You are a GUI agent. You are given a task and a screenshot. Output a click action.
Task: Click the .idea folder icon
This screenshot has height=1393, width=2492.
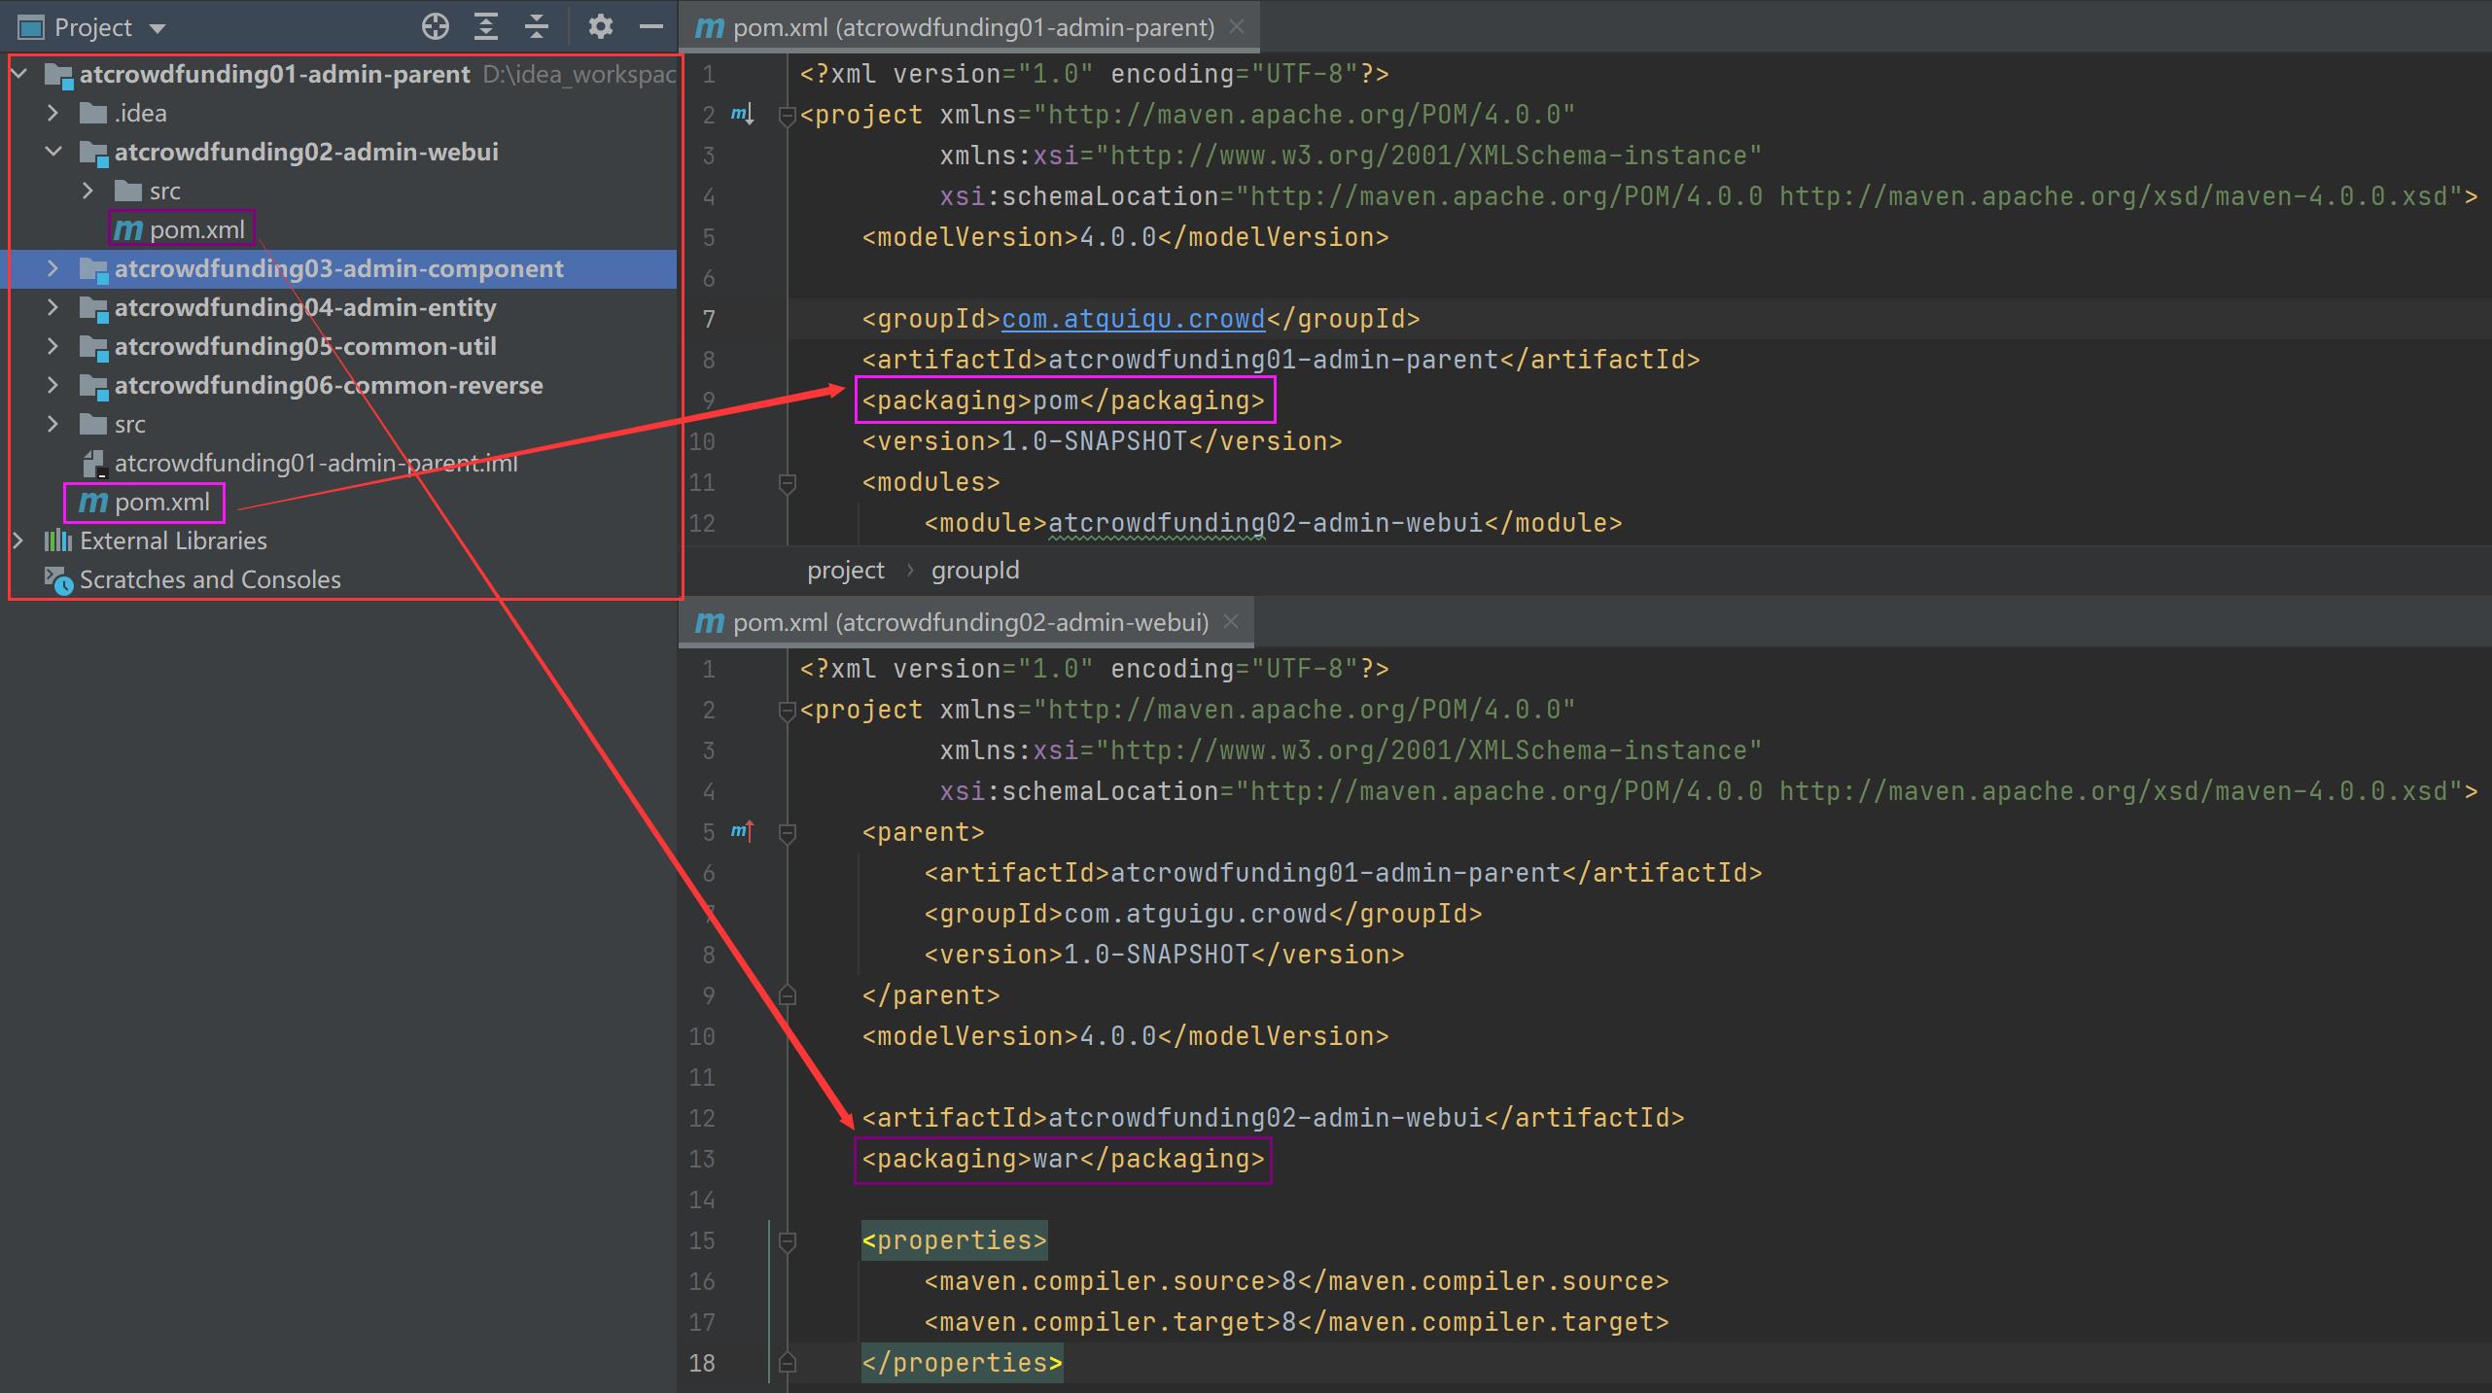coord(93,113)
